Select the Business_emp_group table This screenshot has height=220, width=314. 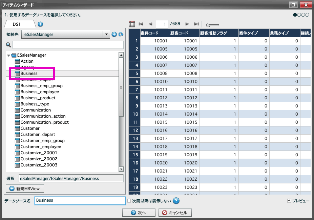41,86
